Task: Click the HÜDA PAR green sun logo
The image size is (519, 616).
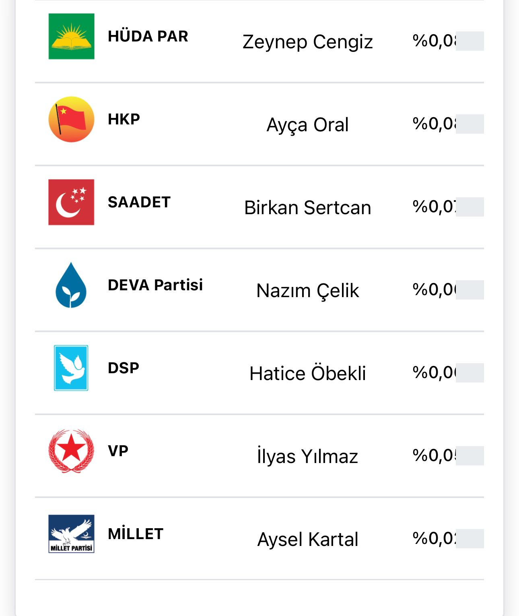Action: pos(71,36)
